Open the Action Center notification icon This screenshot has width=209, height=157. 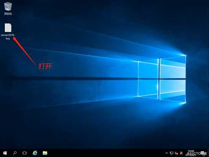[x=203, y=153]
